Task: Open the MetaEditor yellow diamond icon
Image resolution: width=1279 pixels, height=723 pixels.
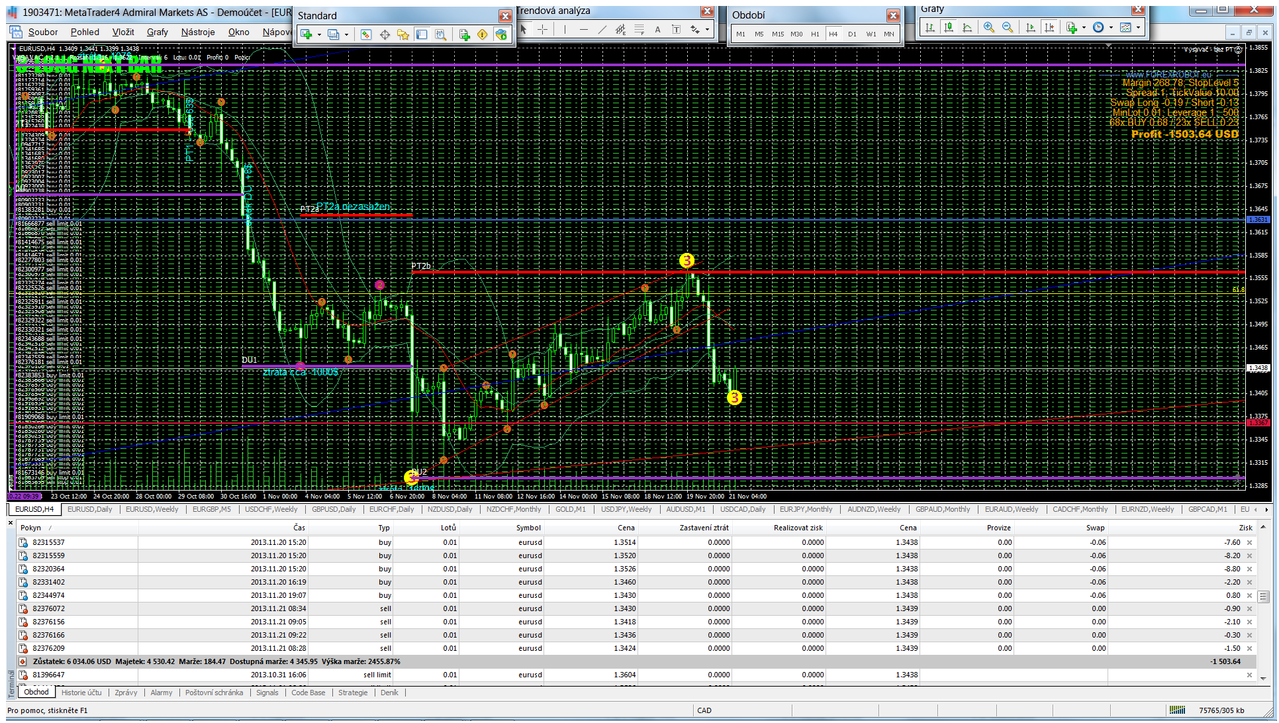Action: [x=483, y=34]
